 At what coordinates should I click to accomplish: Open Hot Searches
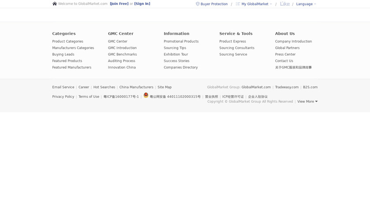tap(104, 87)
